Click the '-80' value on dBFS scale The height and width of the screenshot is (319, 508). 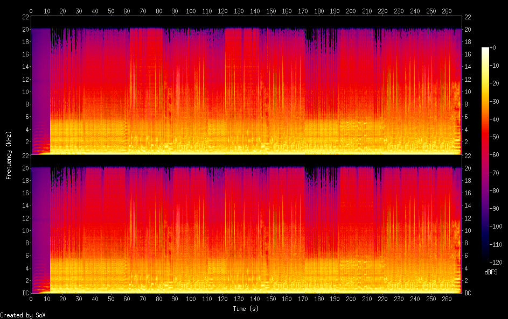[495, 190]
